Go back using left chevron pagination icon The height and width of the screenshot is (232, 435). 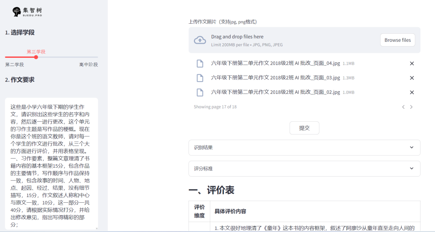click(x=403, y=107)
